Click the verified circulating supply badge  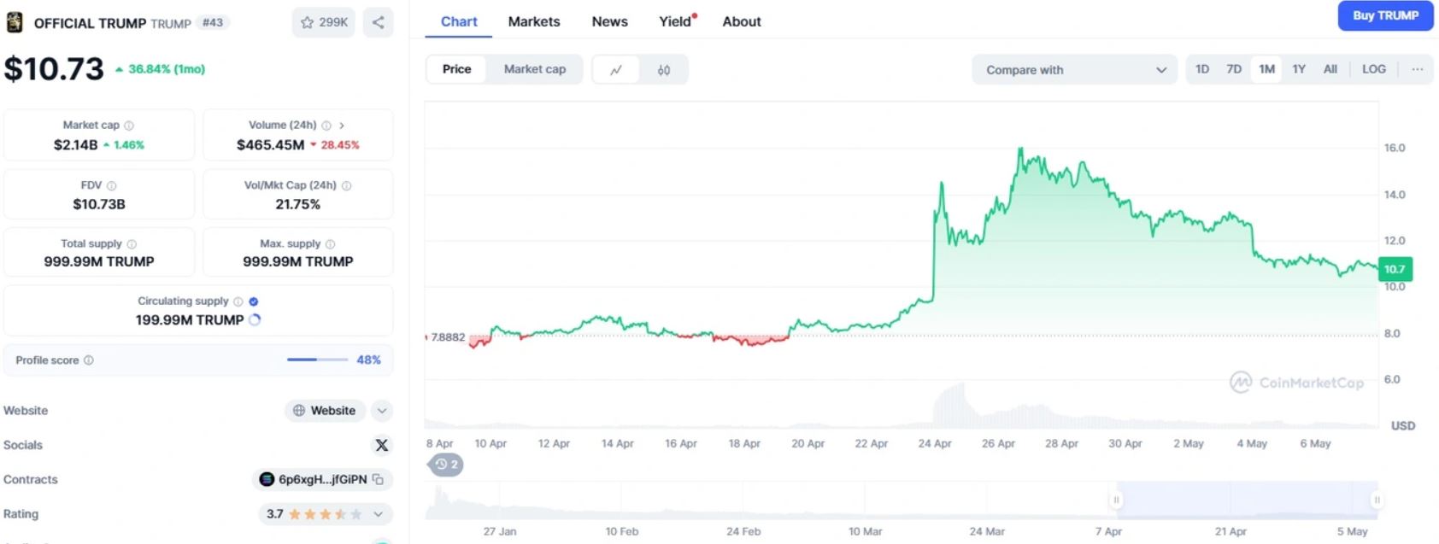[x=254, y=301]
